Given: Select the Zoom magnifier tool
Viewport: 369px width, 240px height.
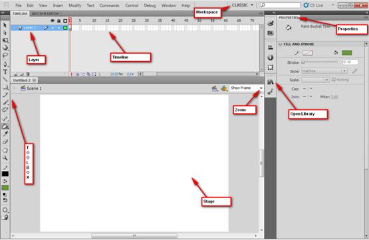Looking at the screenshot, I should (x=5, y=158).
